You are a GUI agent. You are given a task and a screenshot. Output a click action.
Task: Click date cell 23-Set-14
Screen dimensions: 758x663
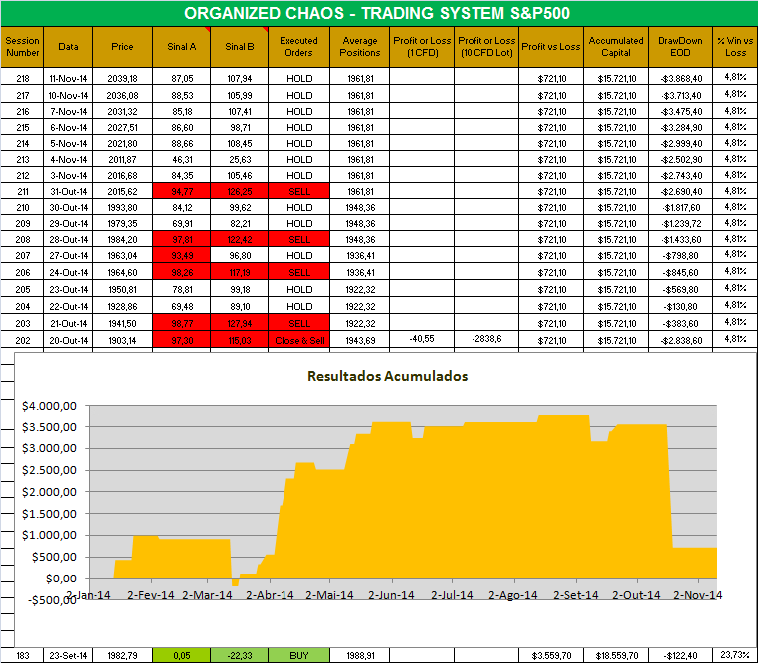pos(68,655)
